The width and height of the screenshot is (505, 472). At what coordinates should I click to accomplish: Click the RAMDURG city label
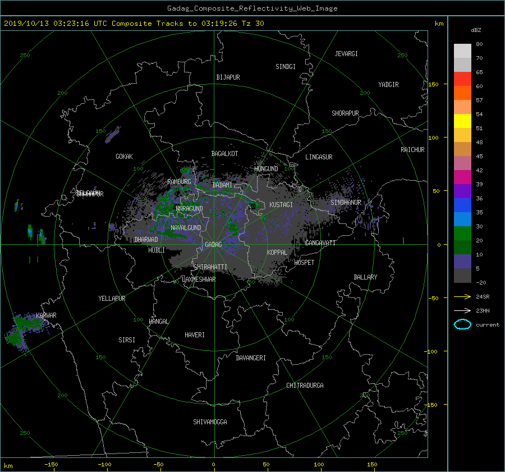tap(179, 182)
